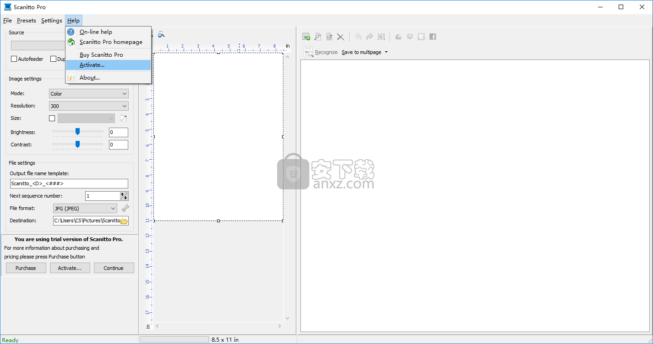The width and height of the screenshot is (653, 344).
Task: Click the 'in' ruler units label
Action: tap(288, 46)
